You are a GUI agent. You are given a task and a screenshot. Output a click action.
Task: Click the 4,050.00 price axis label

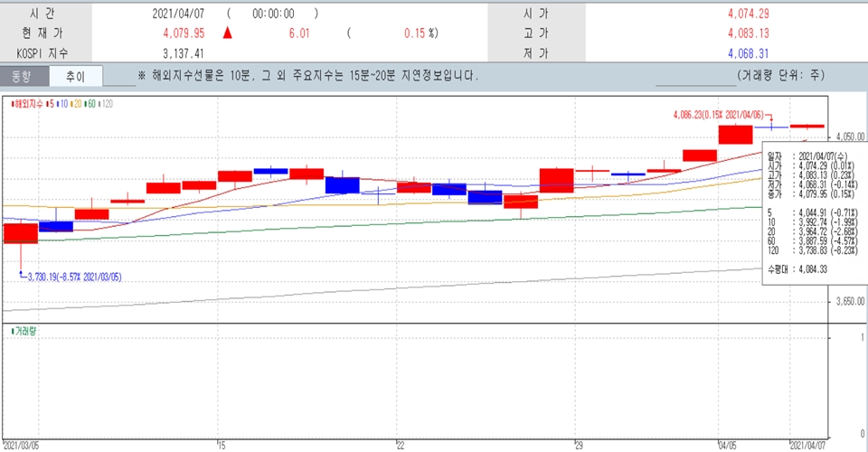coord(850,137)
